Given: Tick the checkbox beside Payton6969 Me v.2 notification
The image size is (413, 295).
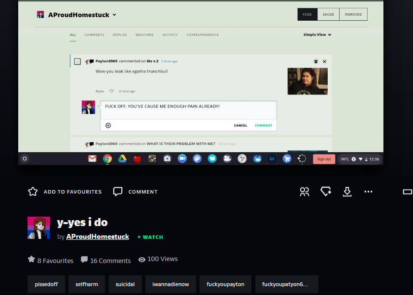Looking at the screenshot, I should [77, 62].
